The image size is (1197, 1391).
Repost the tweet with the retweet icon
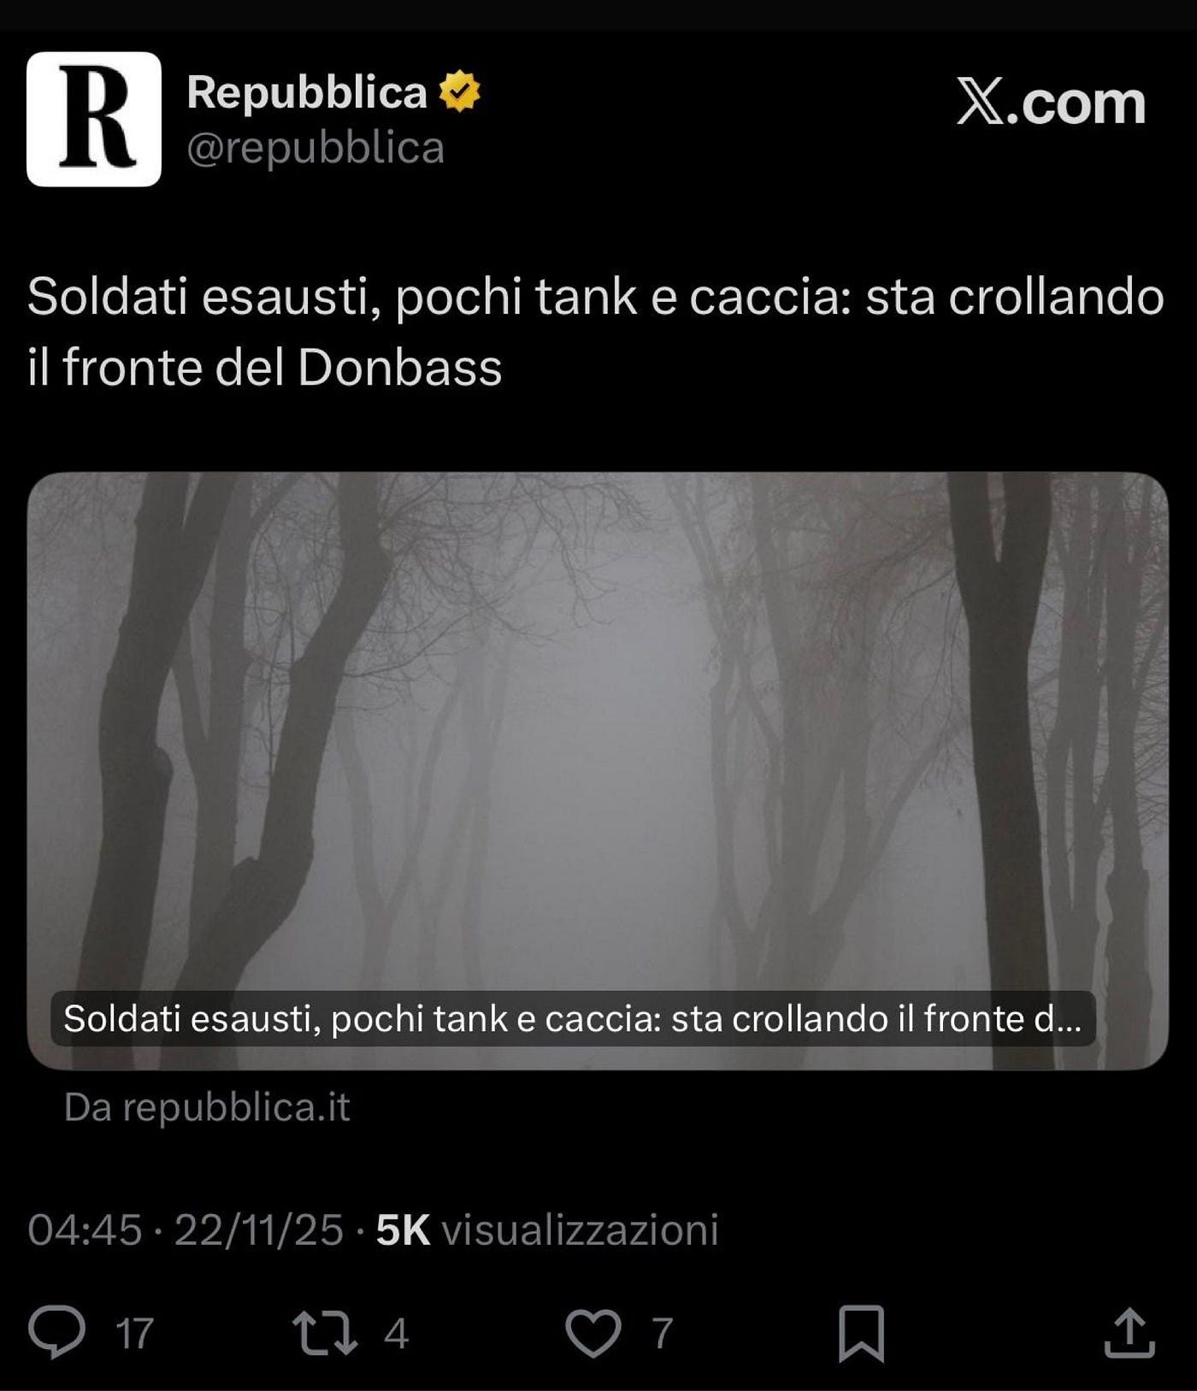point(325,1333)
